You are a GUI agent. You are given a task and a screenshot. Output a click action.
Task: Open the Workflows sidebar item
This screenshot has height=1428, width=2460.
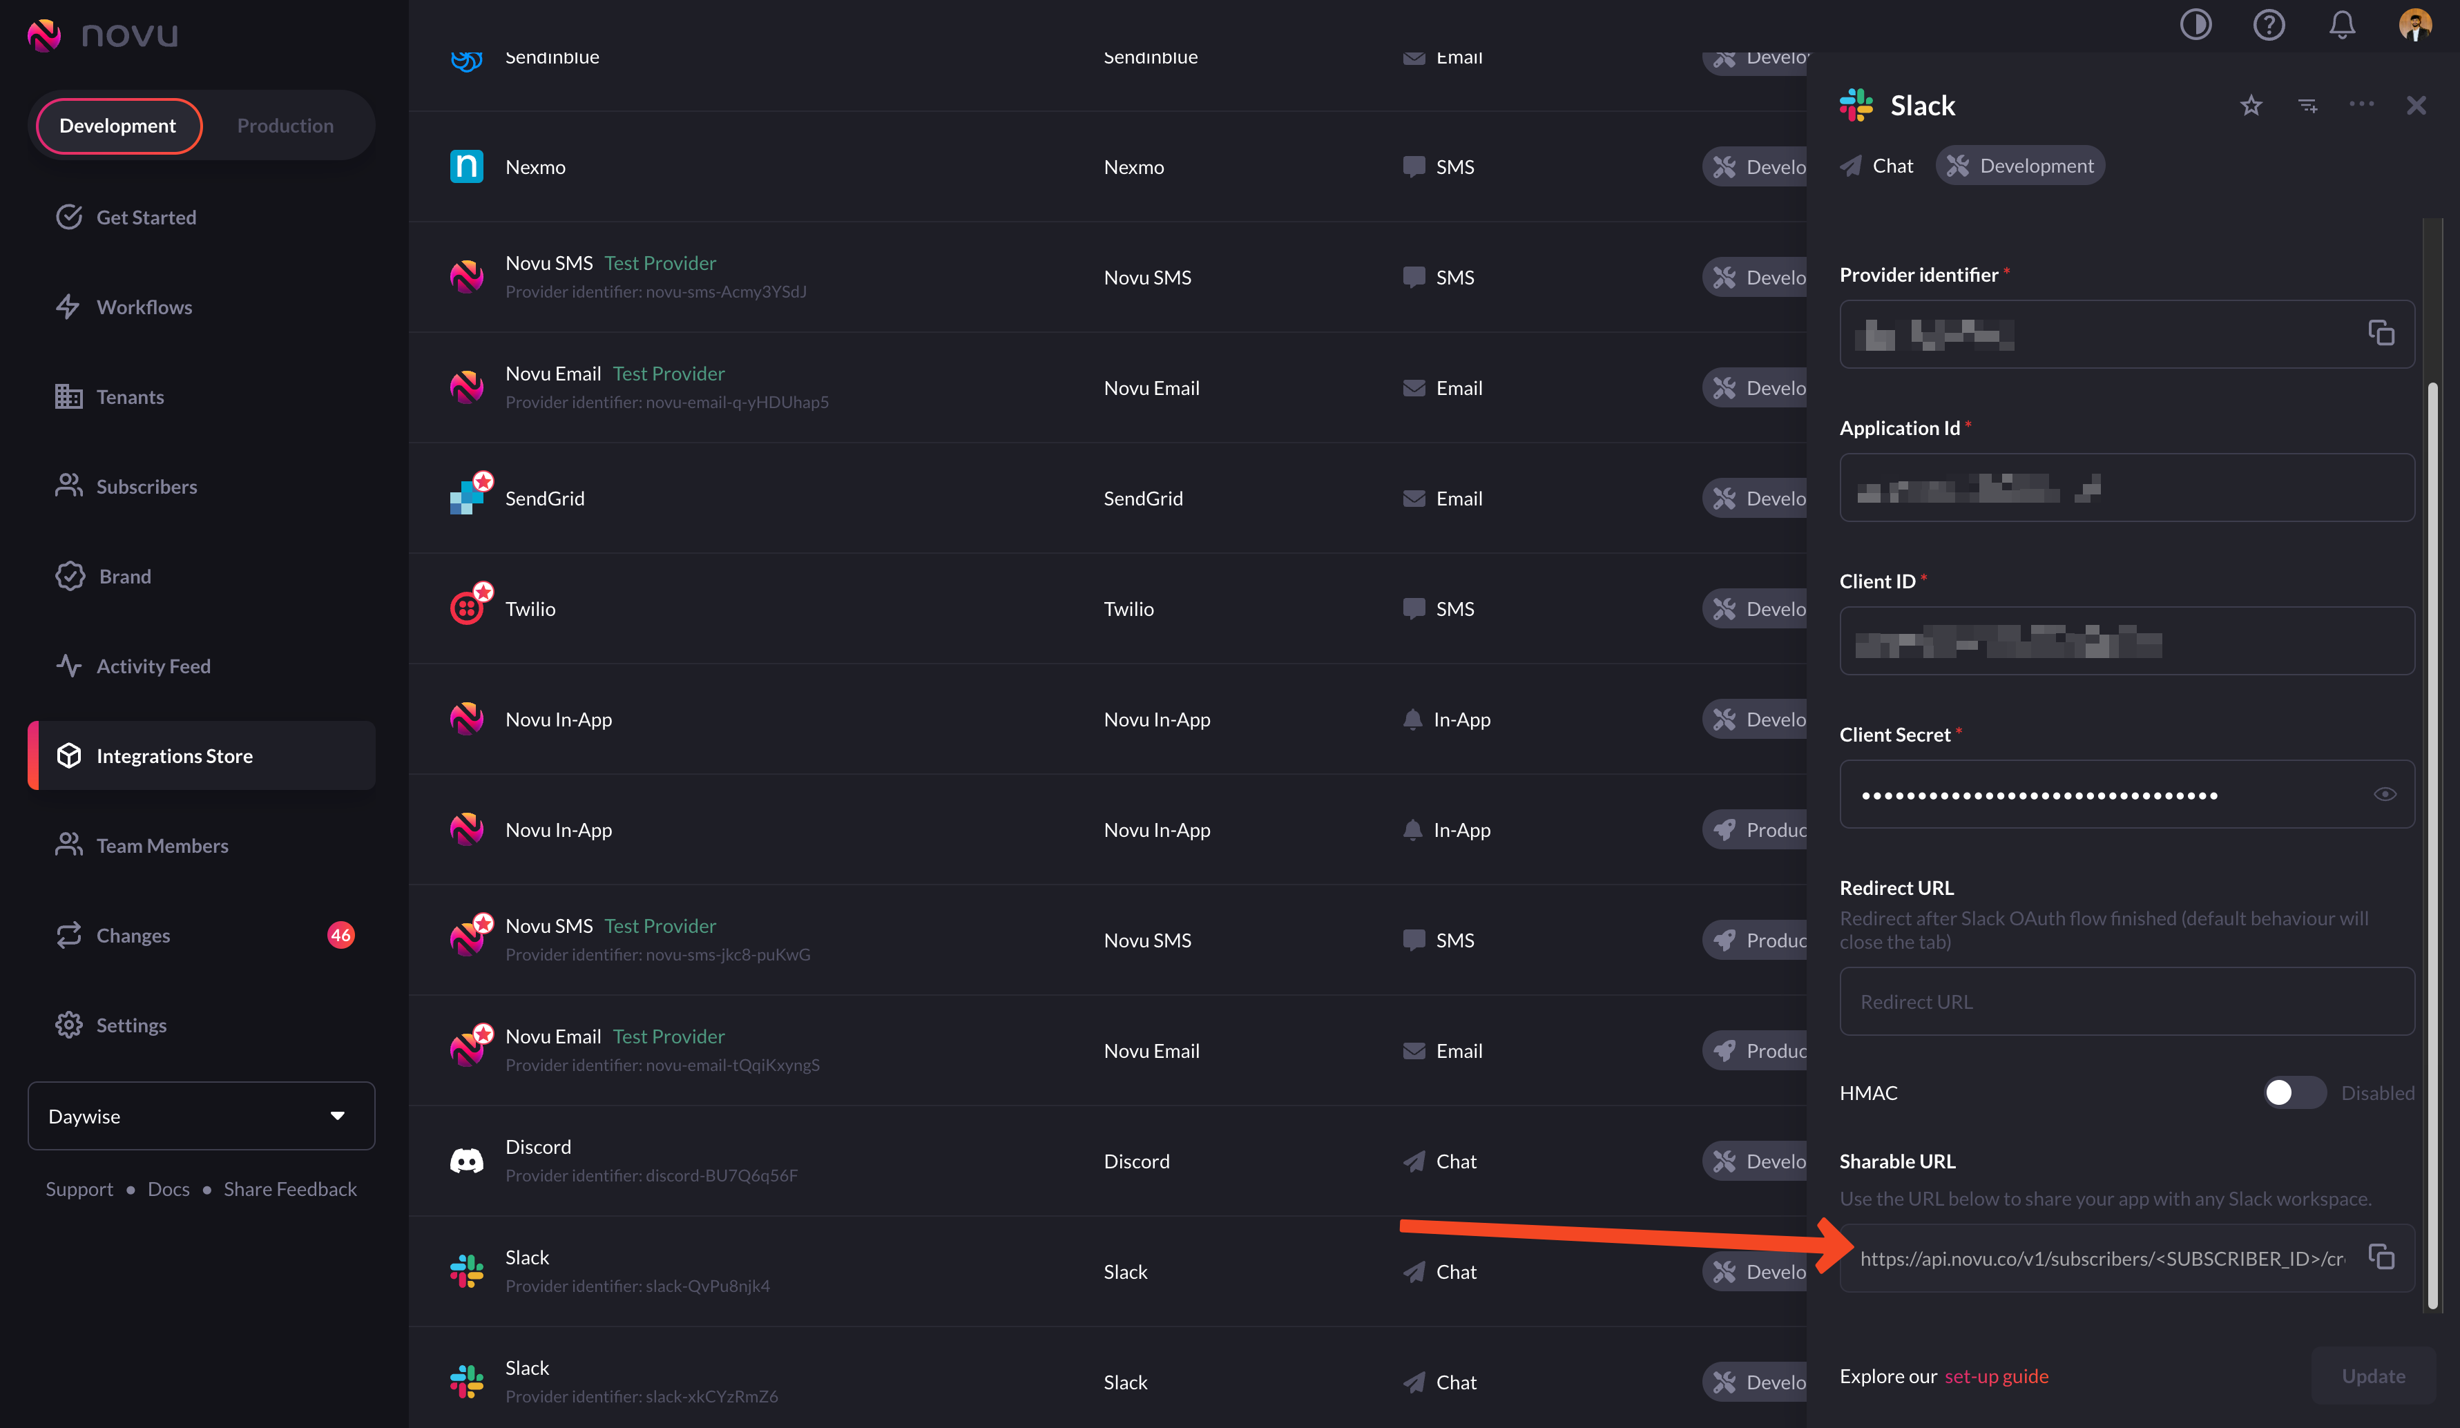144,307
